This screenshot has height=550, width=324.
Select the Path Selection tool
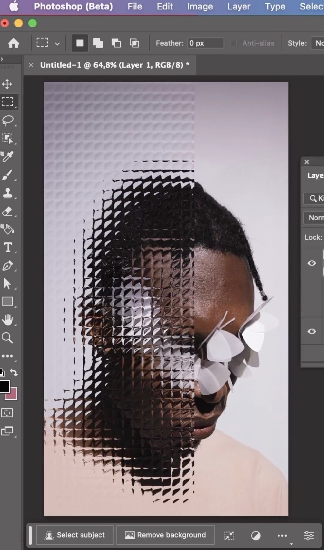tap(7, 284)
